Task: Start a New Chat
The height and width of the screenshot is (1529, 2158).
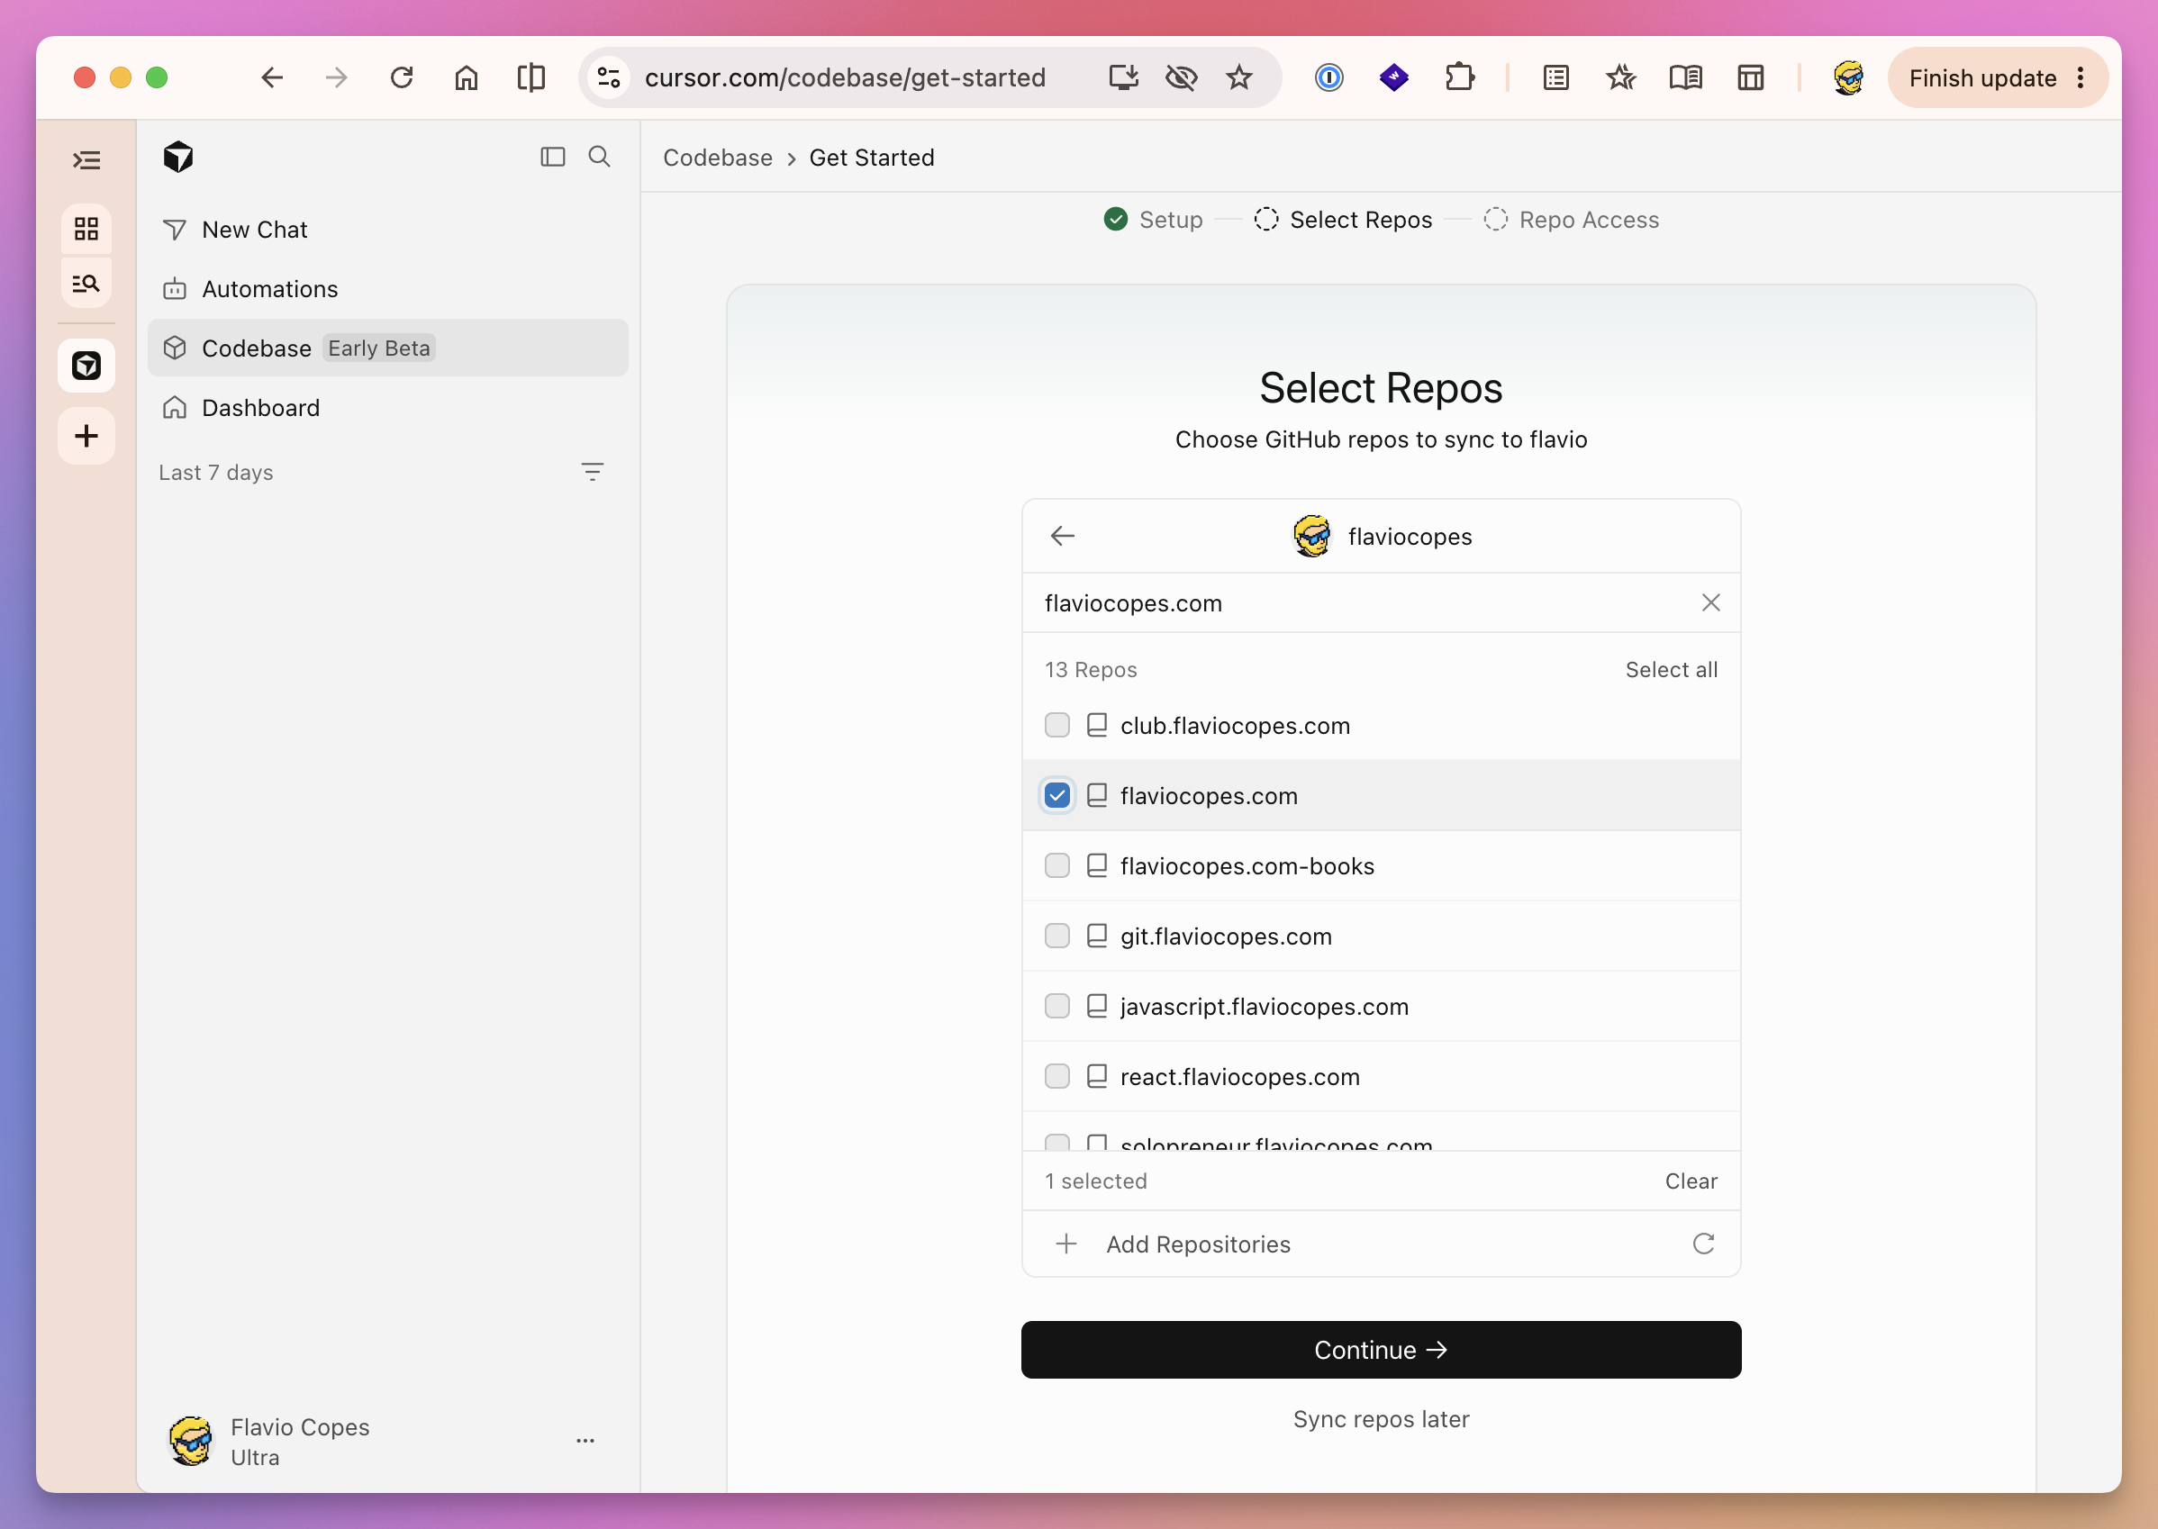Action: pyautogui.click(x=388, y=230)
